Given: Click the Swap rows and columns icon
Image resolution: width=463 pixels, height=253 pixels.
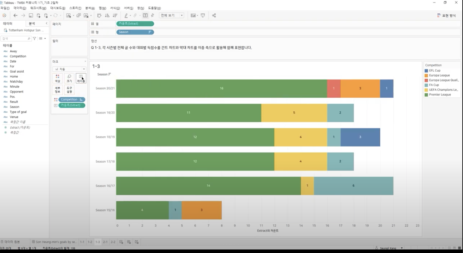Looking at the screenshot, I should click(99, 15).
